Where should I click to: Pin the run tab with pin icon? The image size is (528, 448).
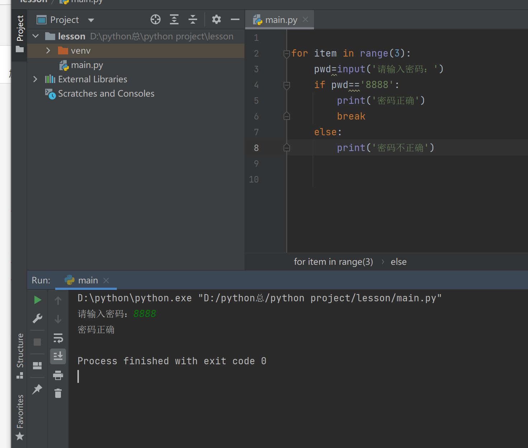37,389
